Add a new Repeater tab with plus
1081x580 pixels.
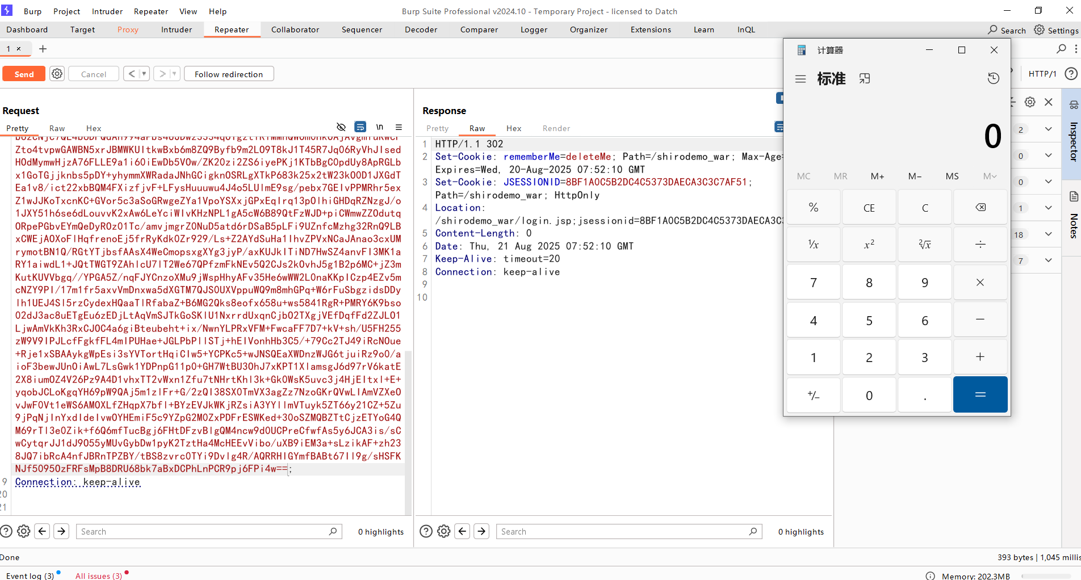coord(43,49)
